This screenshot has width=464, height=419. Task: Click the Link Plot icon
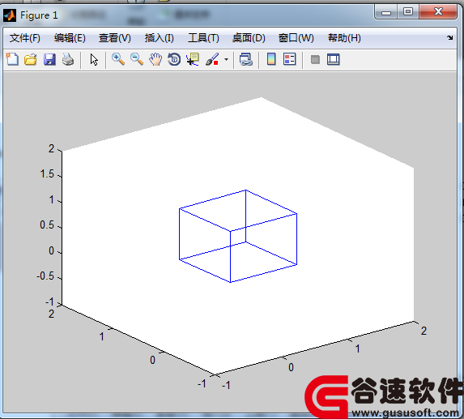[245, 59]
